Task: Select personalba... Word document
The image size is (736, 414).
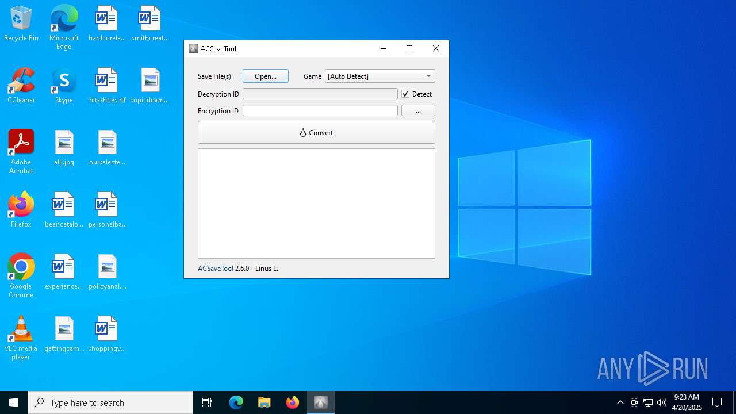Action: point(107,210)
